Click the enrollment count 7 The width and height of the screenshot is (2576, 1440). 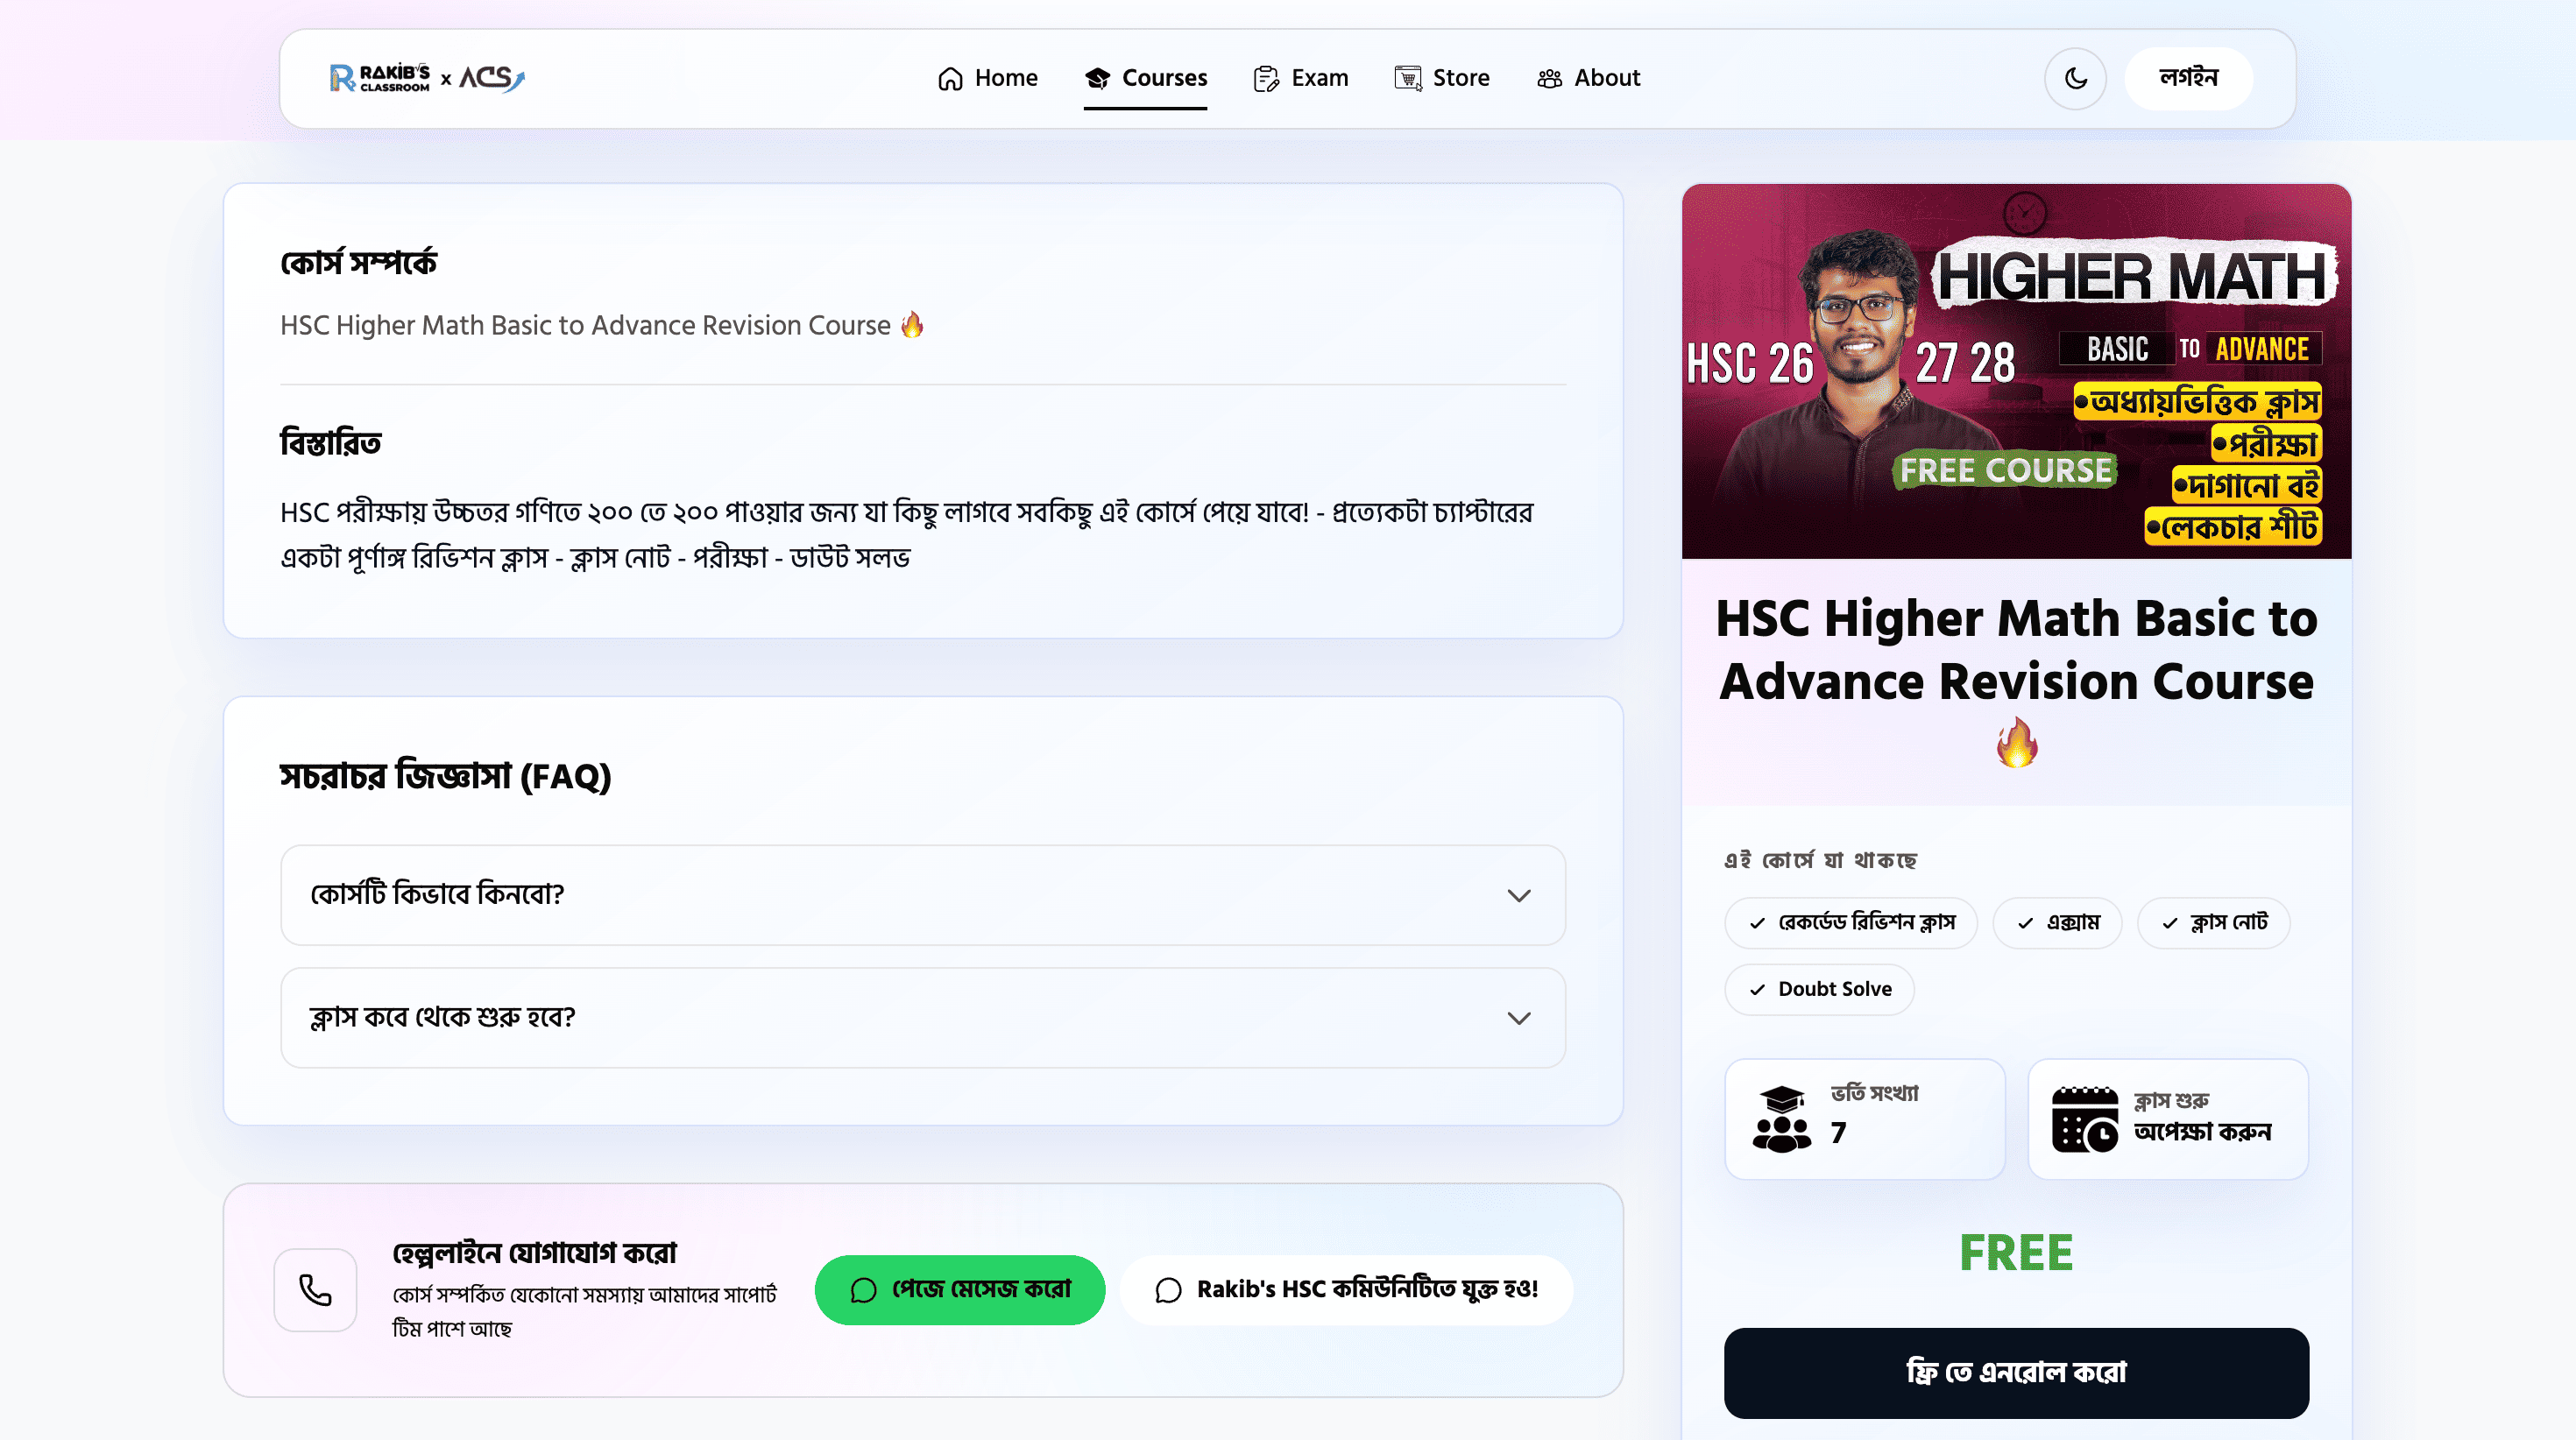coord(1838,1133)
